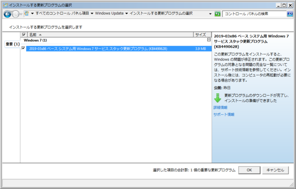
Task: Expand the dropdown arrow before すべてのコントロール パネル項目
Action: (x=32, y=13)
